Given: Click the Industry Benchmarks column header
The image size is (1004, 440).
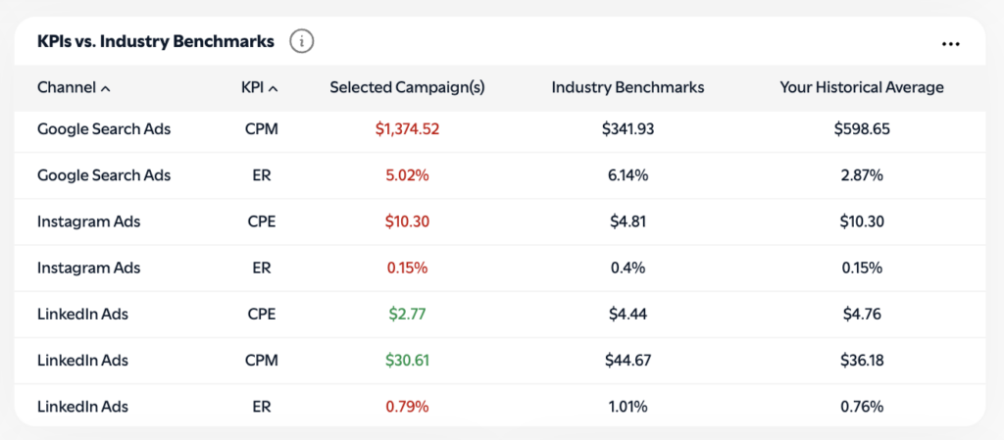Looking at the screenshot, I should click(627, 87).
